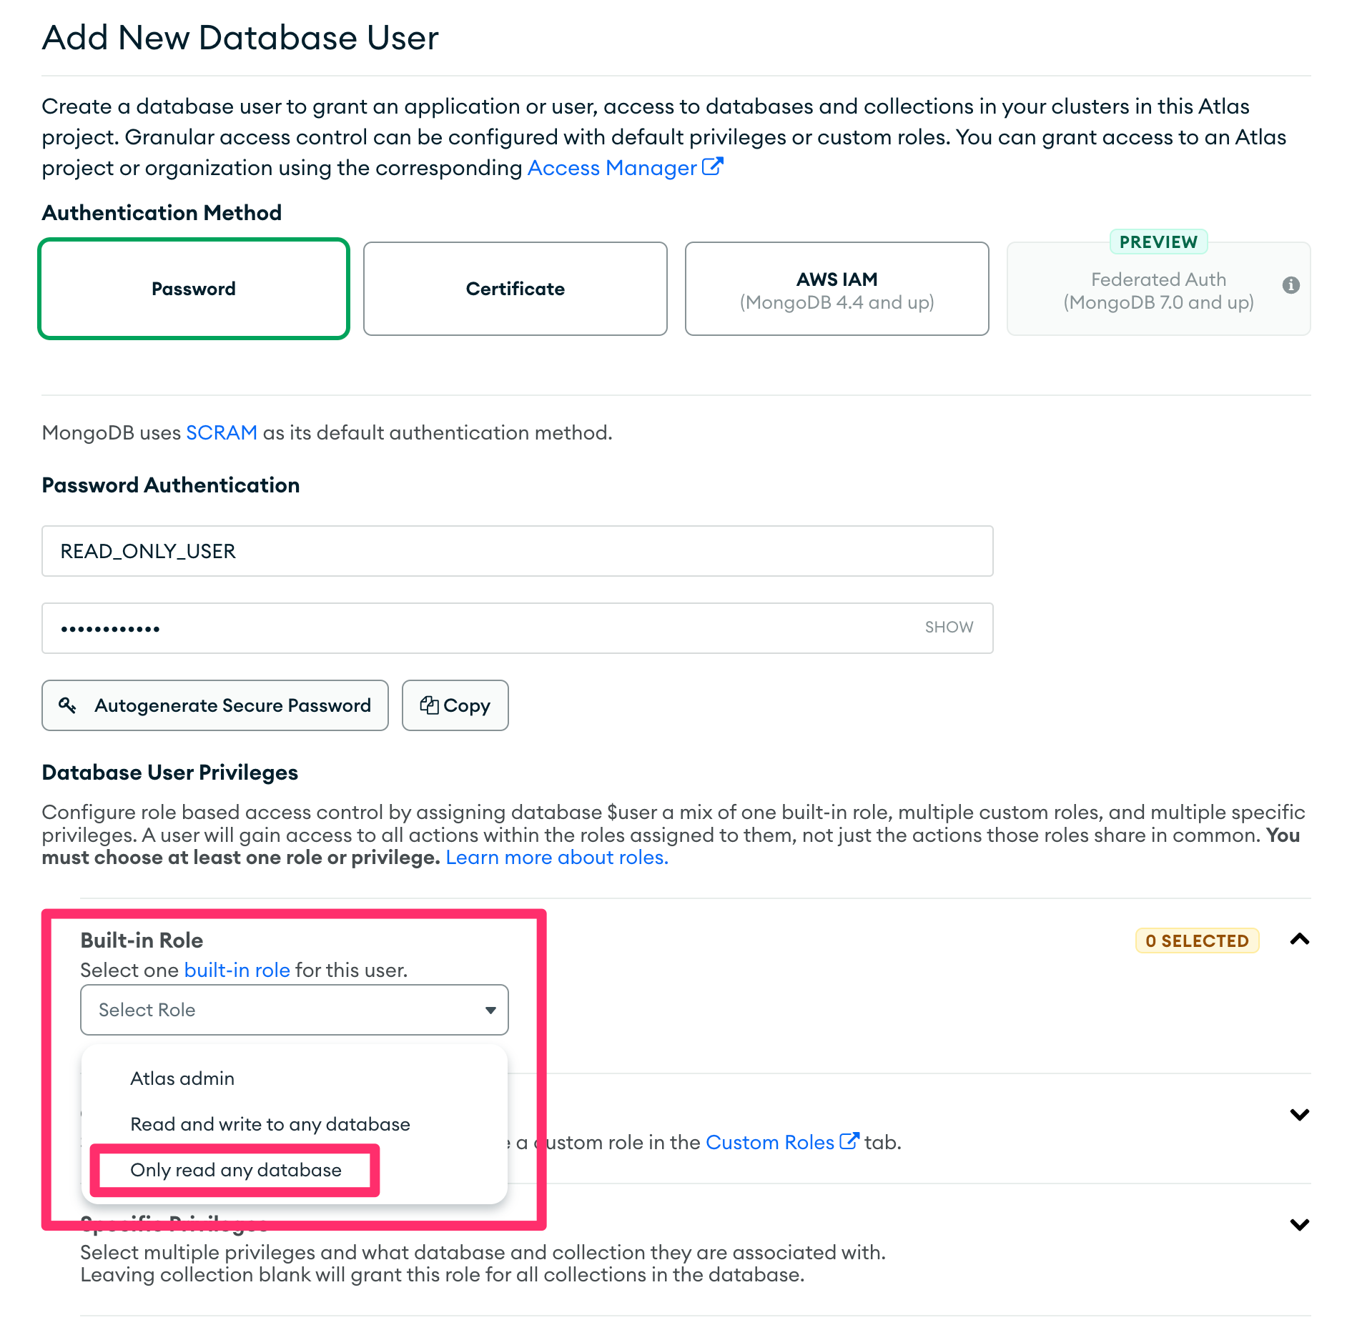Open the SCRAM documentation link
1357x1335 pixels.
pyautogui.click(x=222, y=432)
